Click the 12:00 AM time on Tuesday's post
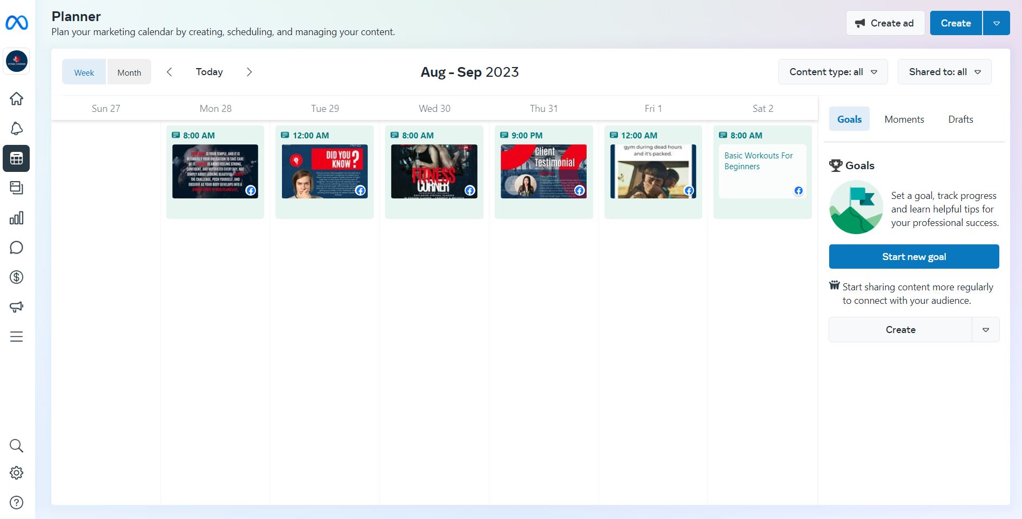Image resolution: width=1022 pixels, height=519 pixels. [311, 135]
